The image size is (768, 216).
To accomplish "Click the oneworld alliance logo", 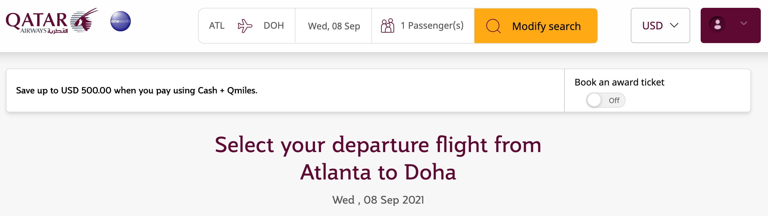I will pos(121,22).
